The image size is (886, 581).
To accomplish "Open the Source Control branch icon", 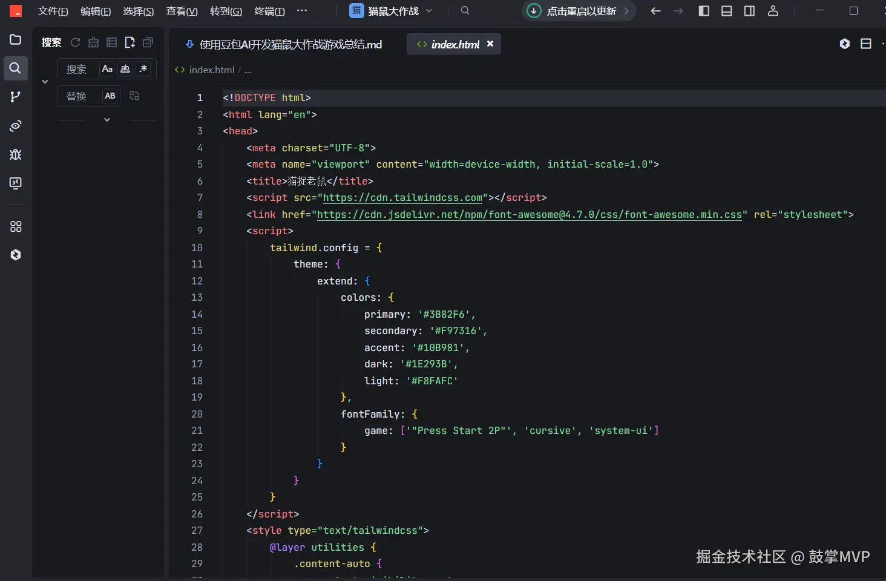I will (x=16, y=97).
